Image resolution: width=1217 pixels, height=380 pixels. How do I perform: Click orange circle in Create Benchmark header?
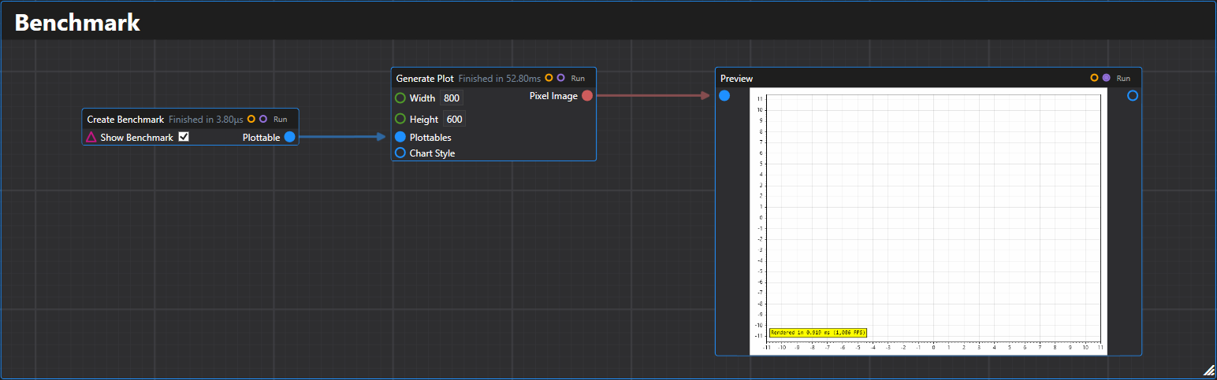click(251, 120)
